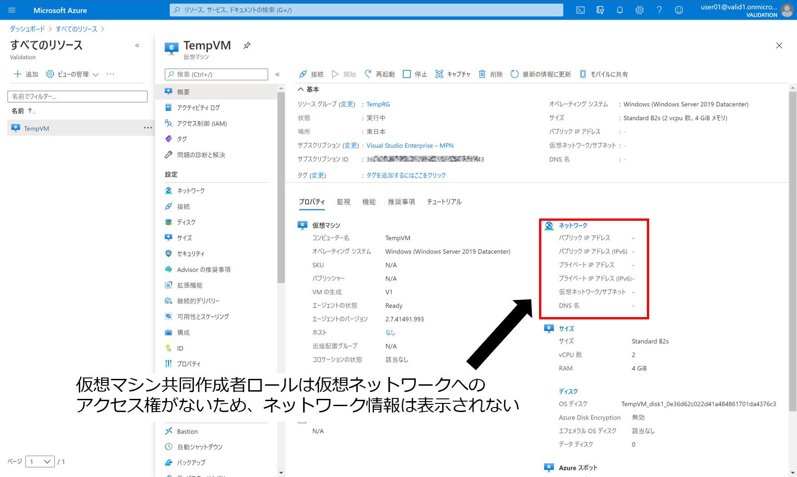The height and width of the screenshot is (477, 797).
Task: Open 概要 overview in resource menu
Action: 217,92
